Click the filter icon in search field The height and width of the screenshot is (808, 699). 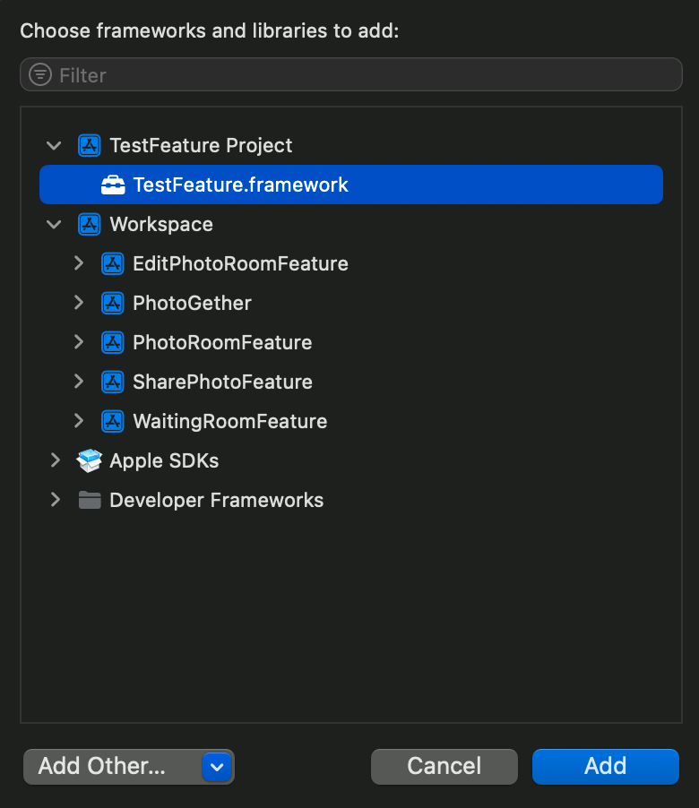[x=40, y=75]
